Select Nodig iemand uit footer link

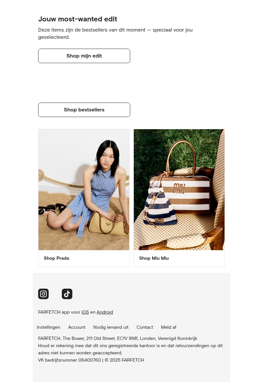tap(111, 327)
